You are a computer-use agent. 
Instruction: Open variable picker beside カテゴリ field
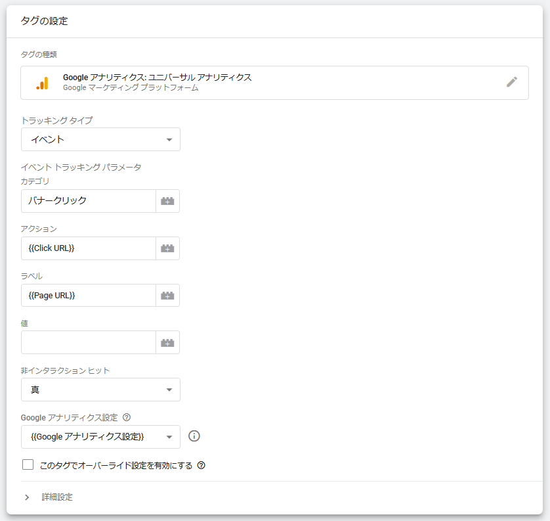coord(167,201)
